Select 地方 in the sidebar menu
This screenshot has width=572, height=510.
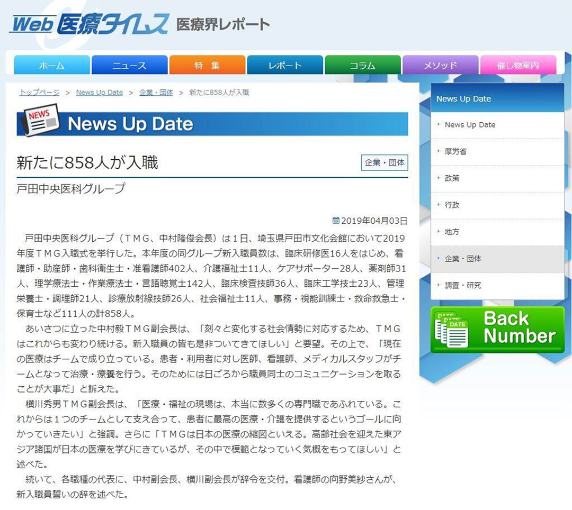497,232
